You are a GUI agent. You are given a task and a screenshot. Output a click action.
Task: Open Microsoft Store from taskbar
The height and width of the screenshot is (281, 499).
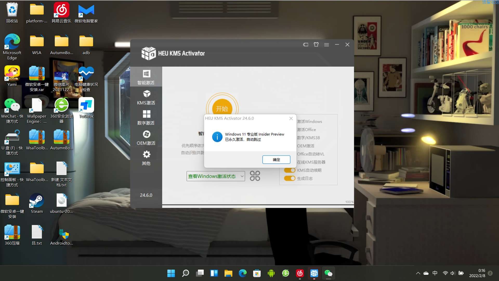257,273
